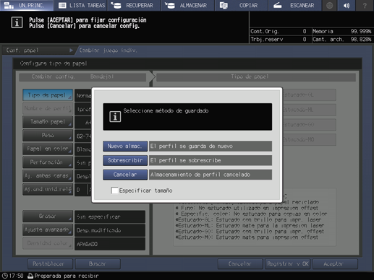Click the bottom bar Cancelar button
The height and width of the screenshot is (280, 374).
pyautogui.click(x=240, y=264)
